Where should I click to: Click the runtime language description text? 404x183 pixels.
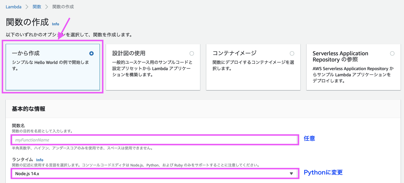tap(135, 165)
